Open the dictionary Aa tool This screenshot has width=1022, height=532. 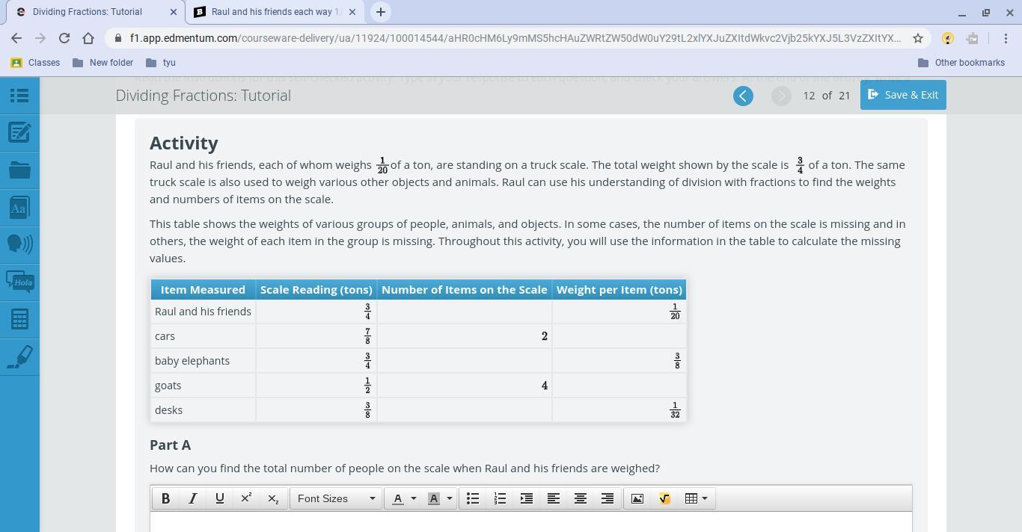[x=19, y=208]
